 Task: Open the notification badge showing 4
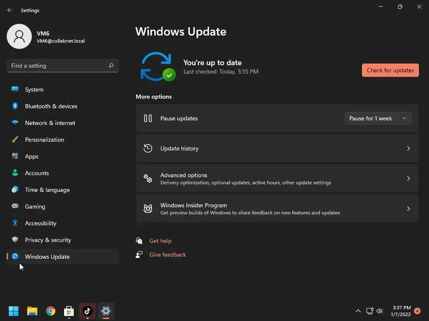tap(417, 311)
